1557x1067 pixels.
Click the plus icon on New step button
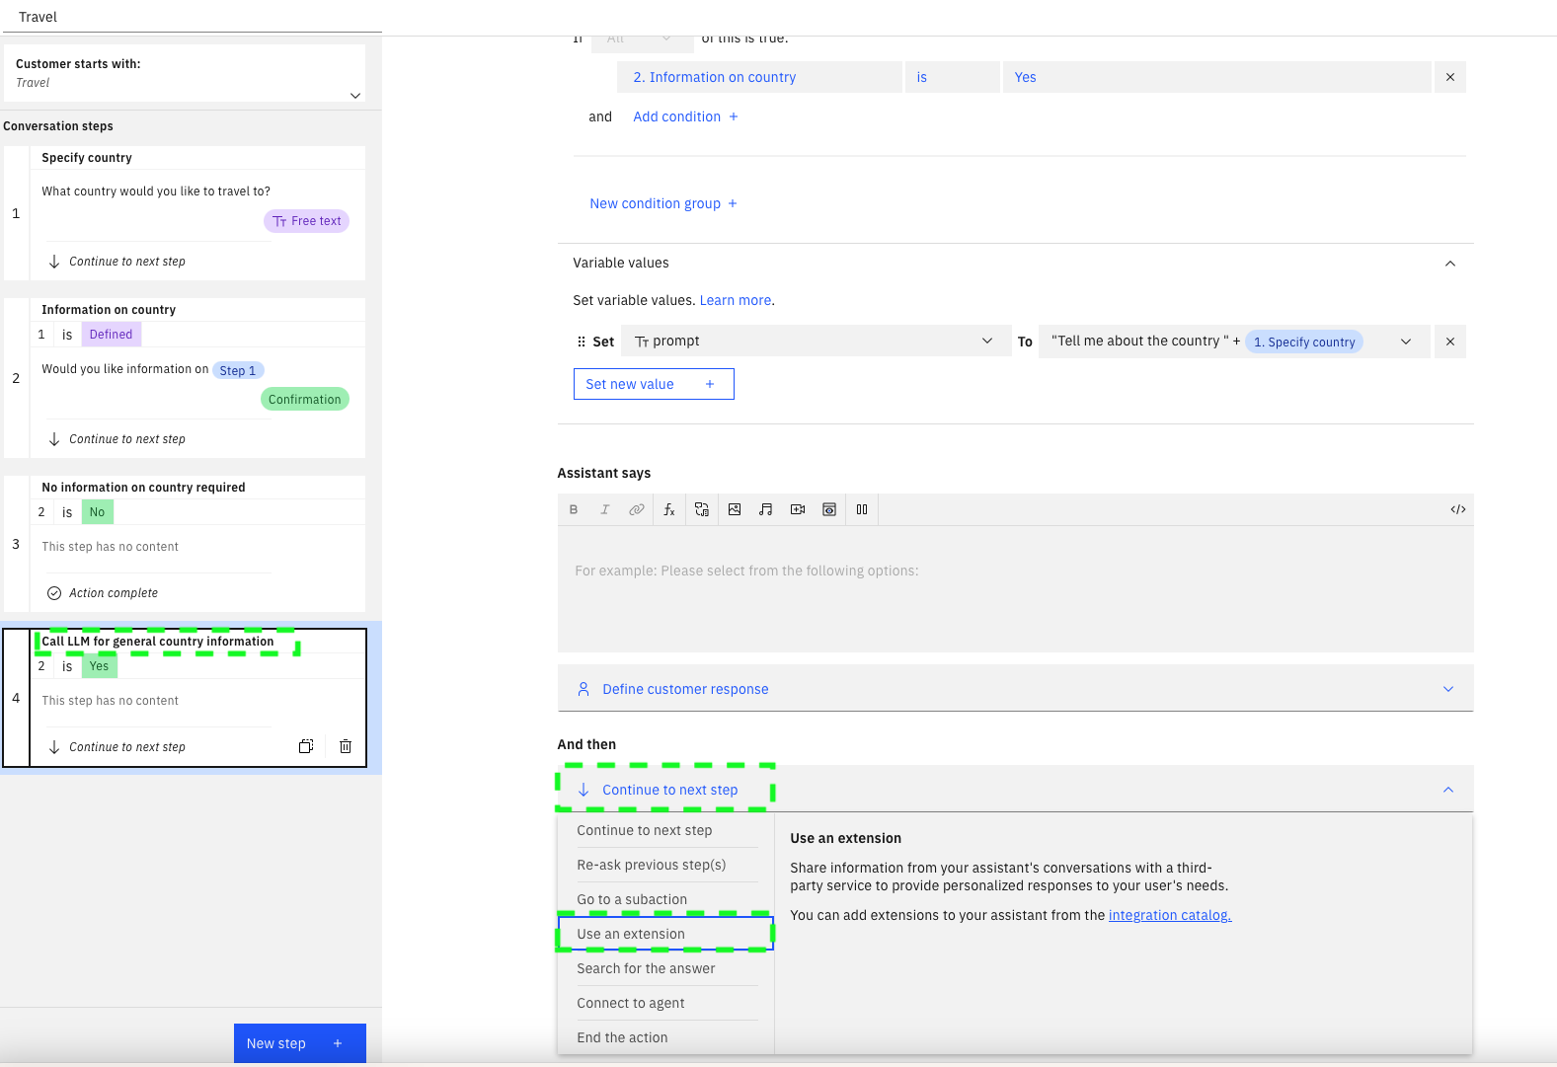click(x=338, y=1043)
